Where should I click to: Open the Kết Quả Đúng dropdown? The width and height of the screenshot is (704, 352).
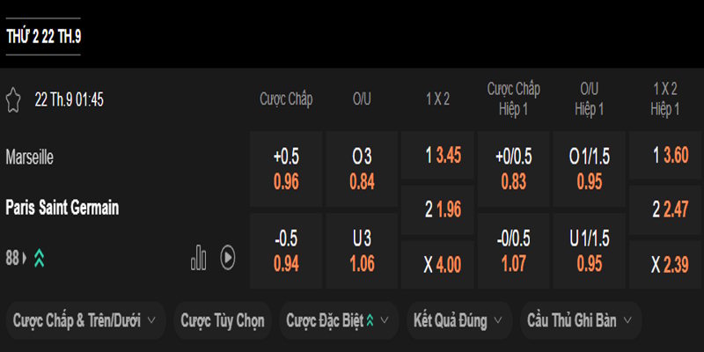[458, 321]
